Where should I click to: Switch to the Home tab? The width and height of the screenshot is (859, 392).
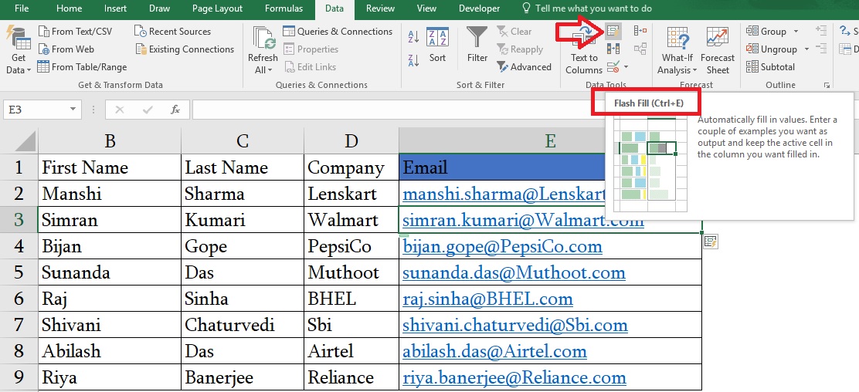[x=69, y=8]
